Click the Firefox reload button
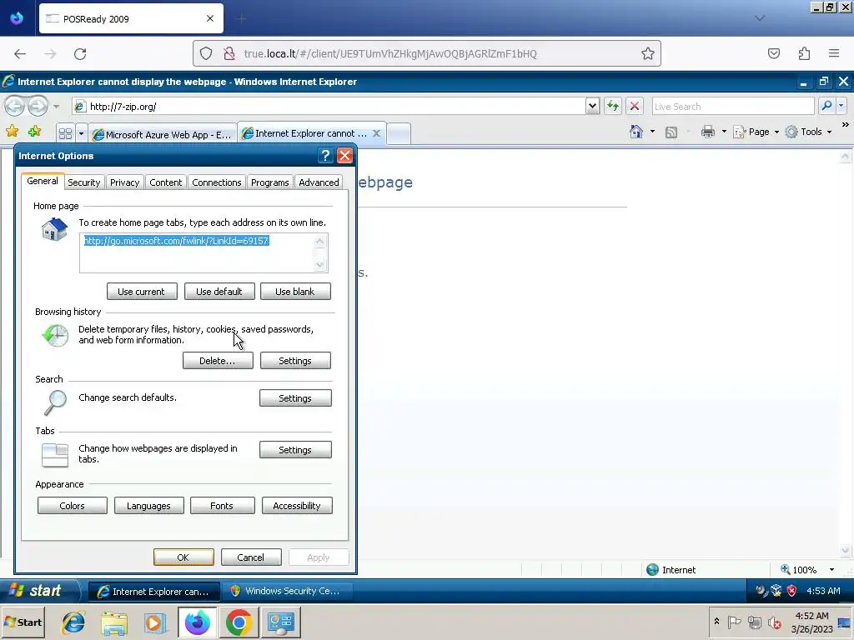This screenshot has height=640, width=854. coord(80,54)
